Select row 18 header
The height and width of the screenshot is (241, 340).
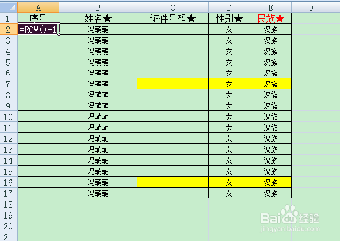point(9,204)
